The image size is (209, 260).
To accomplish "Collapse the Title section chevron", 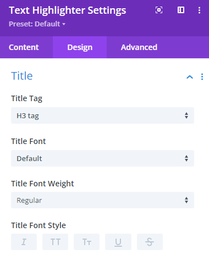I will (190, 77).
